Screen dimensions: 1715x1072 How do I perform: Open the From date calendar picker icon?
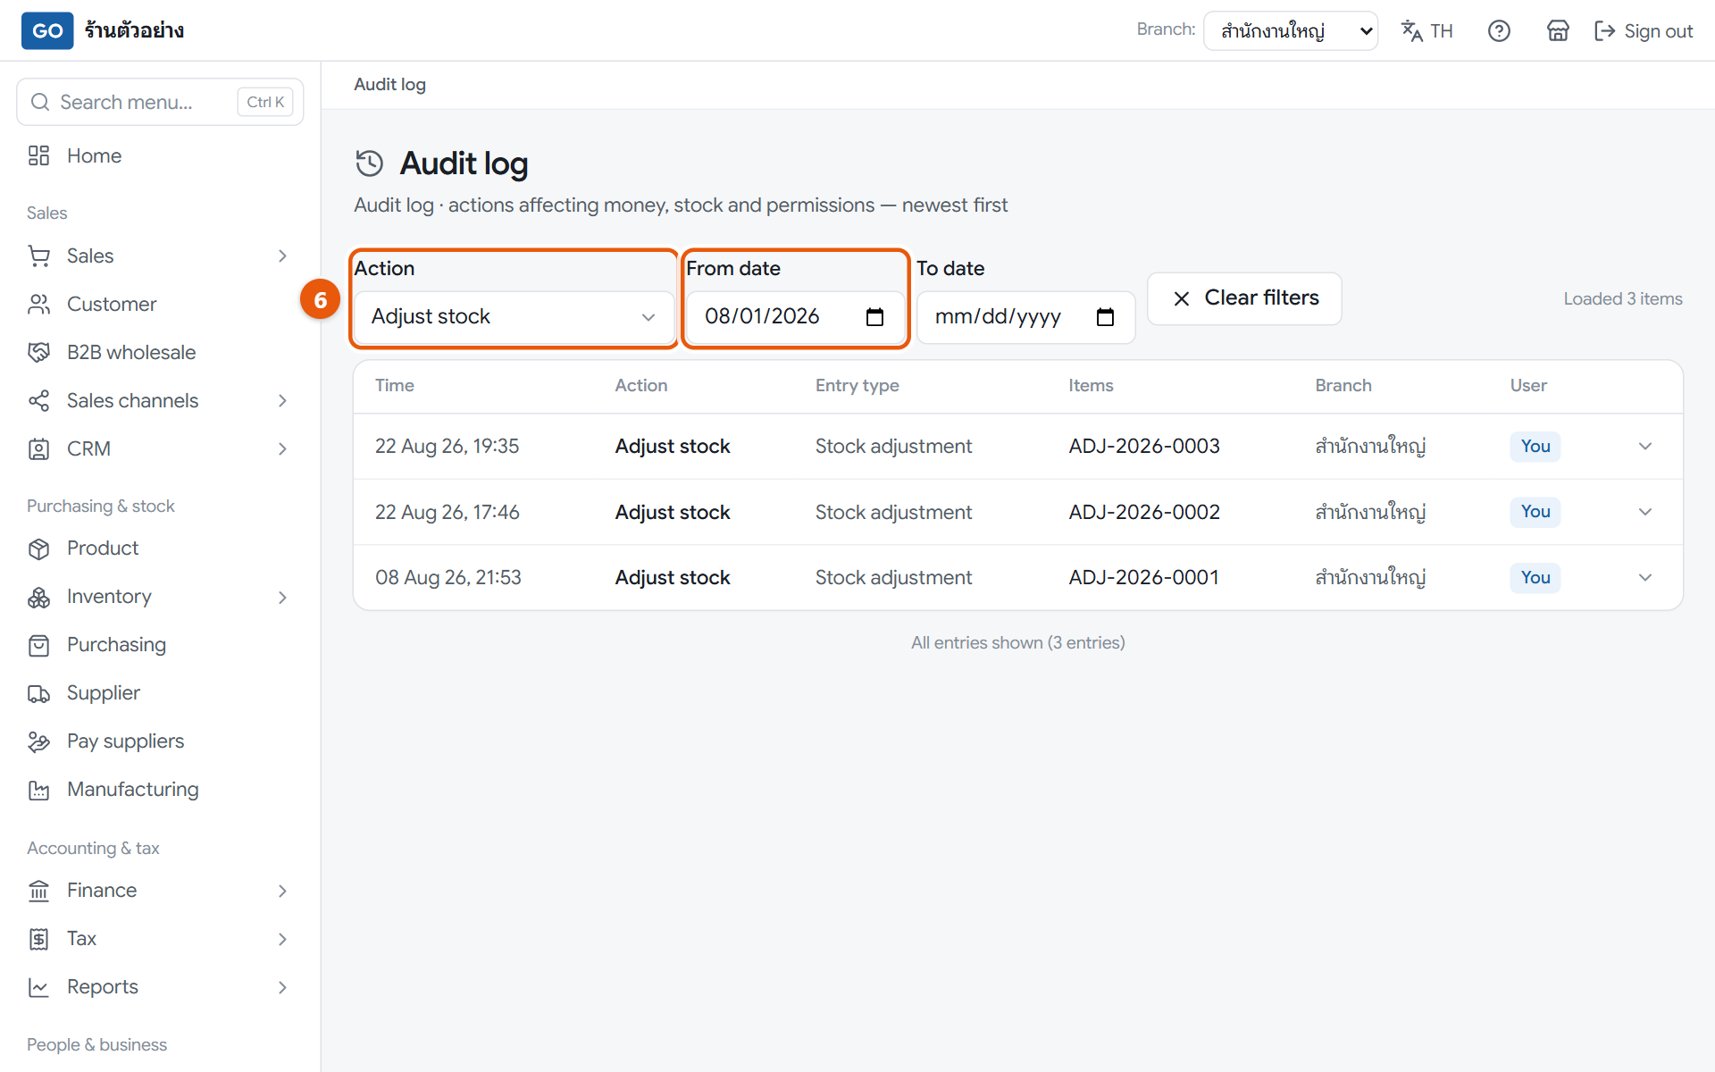coord(874,317)
